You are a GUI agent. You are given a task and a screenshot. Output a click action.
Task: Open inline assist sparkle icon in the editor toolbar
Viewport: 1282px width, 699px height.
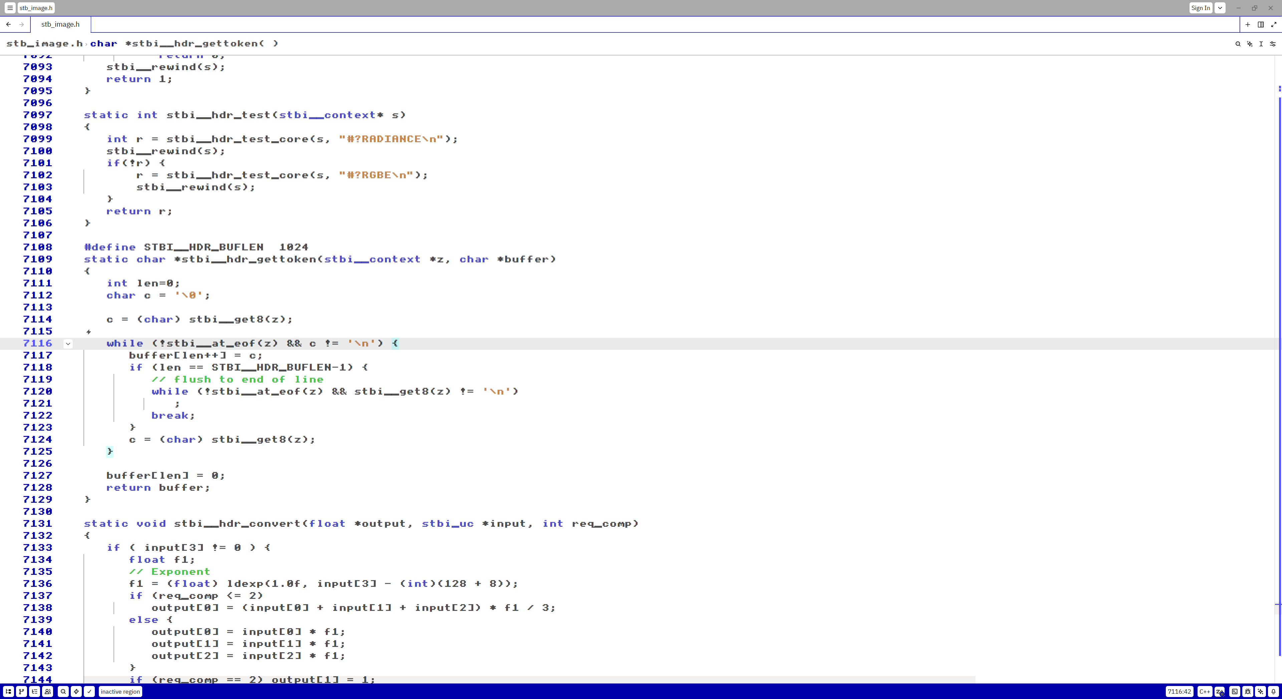click(x=1250, y=44)
